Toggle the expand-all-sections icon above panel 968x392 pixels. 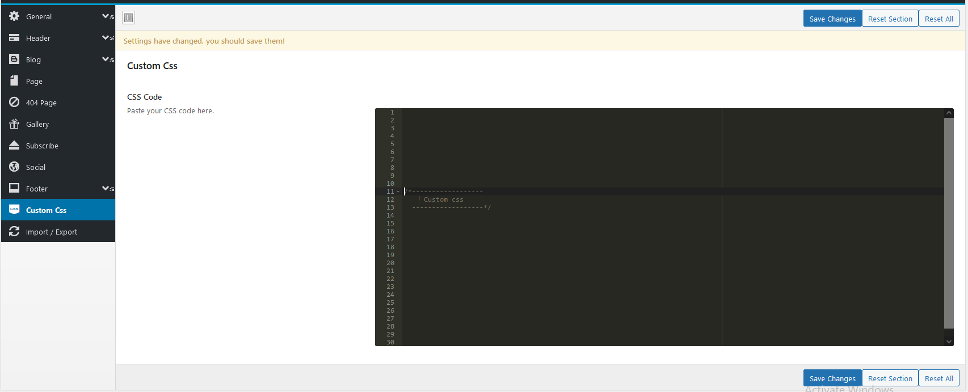tap(129, 18)
